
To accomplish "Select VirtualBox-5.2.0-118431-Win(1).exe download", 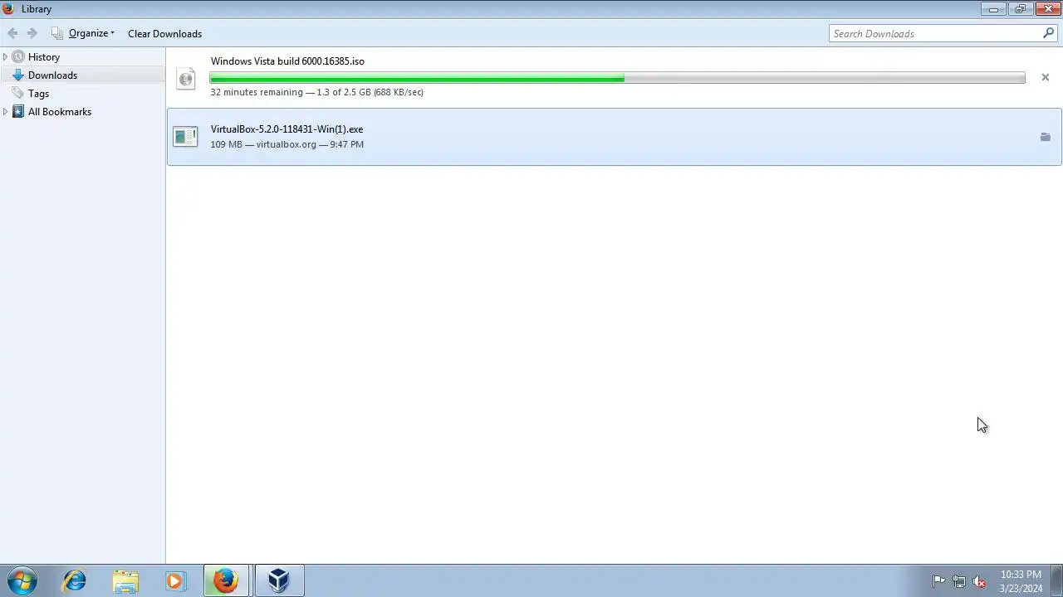I will (615, 137).
